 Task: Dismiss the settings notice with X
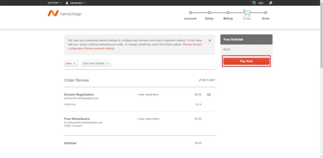click(210, 40)
